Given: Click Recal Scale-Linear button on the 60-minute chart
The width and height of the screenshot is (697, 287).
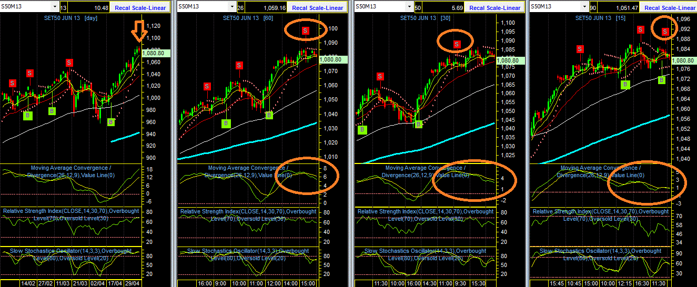Looking at the screenshot, I should [318, 7].
